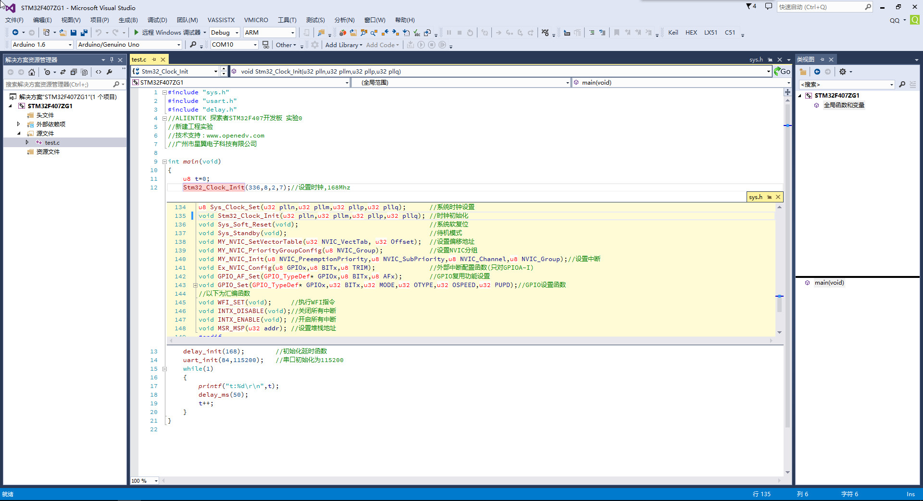The height and width of the screenshot is (501, 923).
Task: Click the Go button
Action: click(782, 71)
